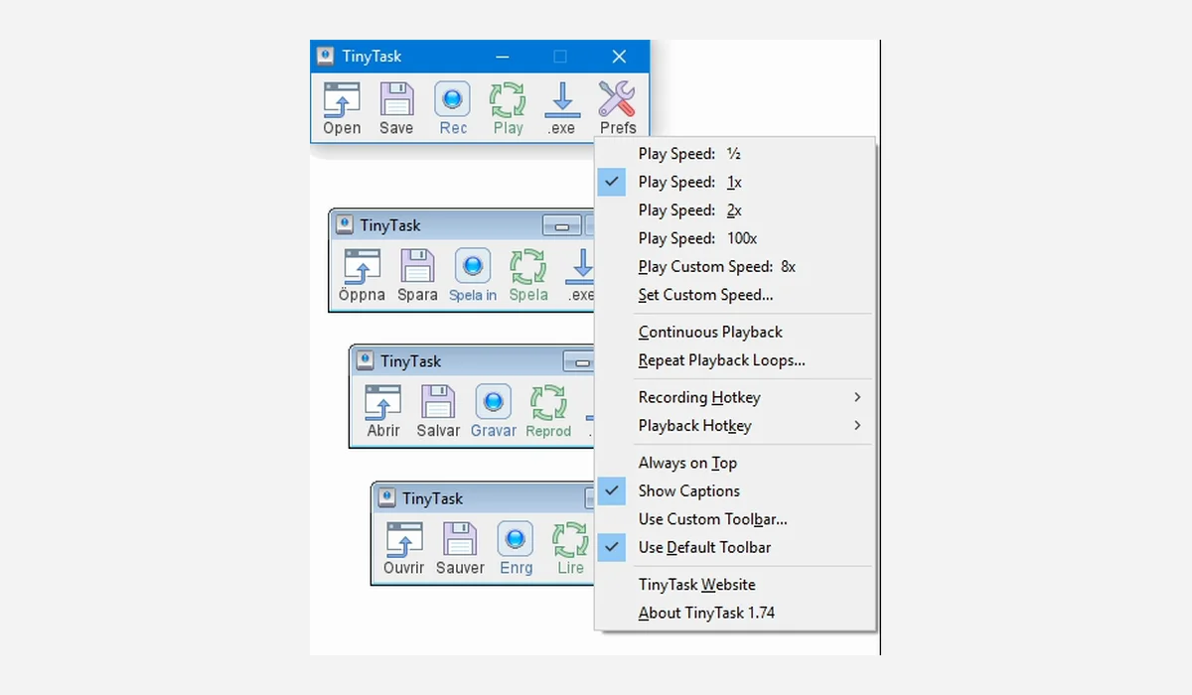
Task: Click the title bar icon of Swedish window
Action: point(344,225)
